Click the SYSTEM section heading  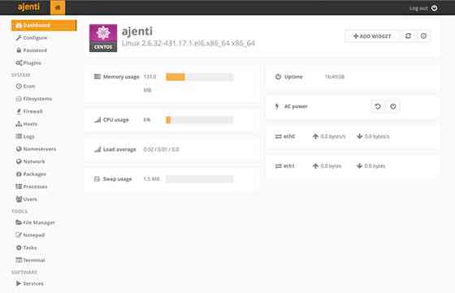[20, 75]
